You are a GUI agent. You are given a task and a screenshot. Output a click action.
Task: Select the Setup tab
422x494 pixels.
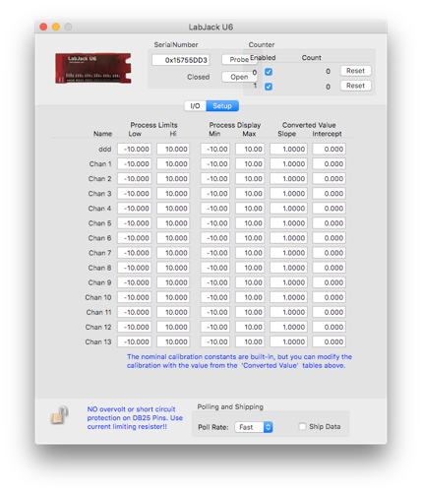(x=222, y=106)
